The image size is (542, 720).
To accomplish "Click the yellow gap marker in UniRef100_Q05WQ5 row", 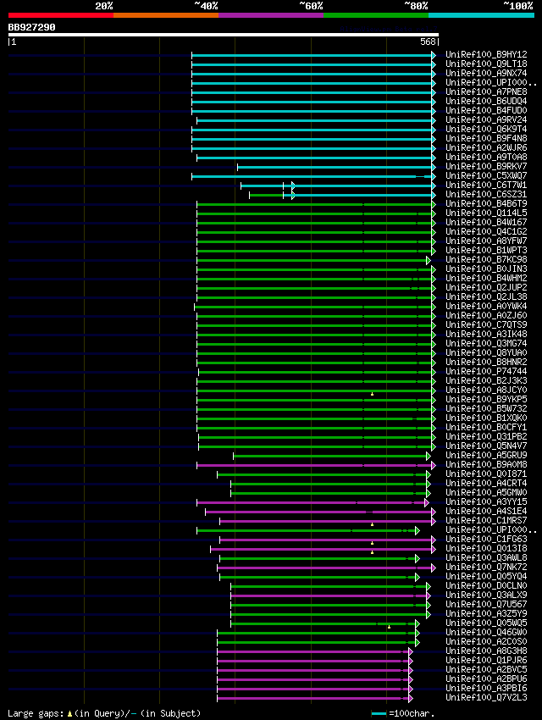I will (x=390, y=627).
